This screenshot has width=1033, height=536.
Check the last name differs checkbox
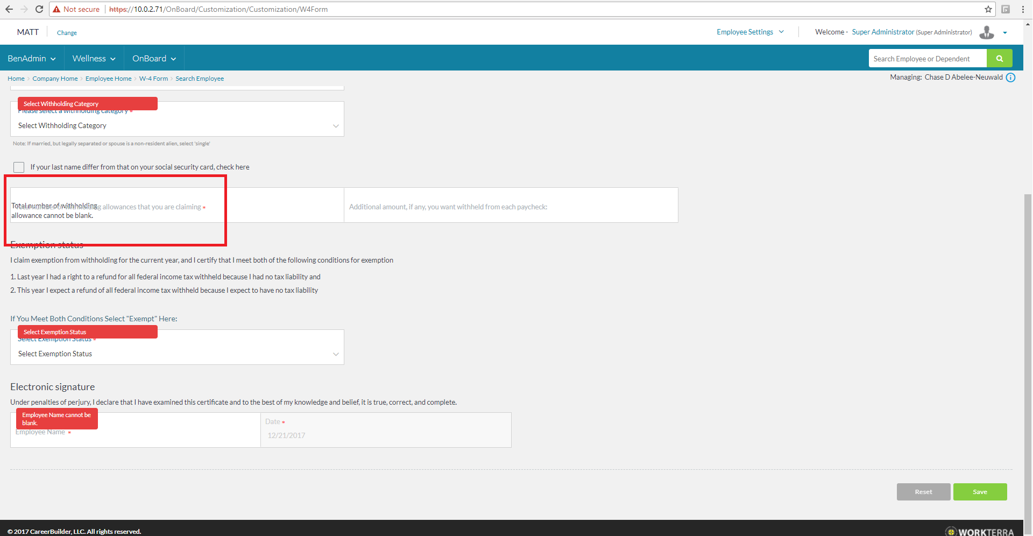click(19, 167)
